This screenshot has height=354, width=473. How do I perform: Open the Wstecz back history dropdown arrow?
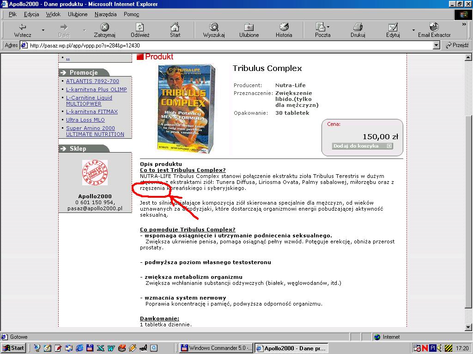43,30
